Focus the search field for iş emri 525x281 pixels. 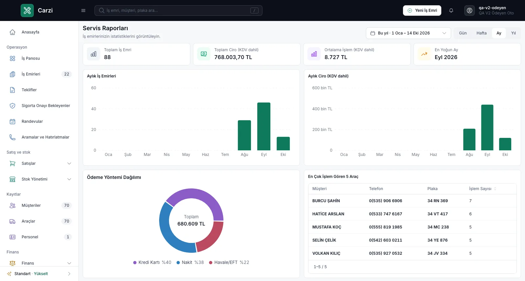click(x=178, y=11)
